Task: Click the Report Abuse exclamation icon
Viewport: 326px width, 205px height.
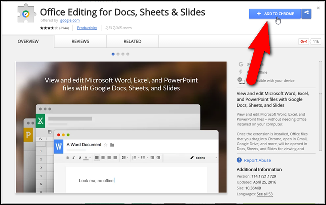Action: coord(239,160)
